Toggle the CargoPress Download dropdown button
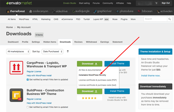This screenshot has height=112, width=174. coord(90,64)
